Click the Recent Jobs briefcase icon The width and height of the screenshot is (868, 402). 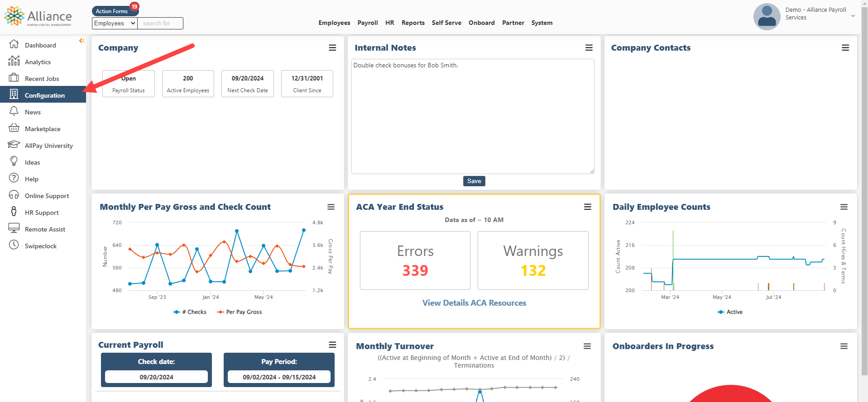pyautogui.click(x=14, y=78)
